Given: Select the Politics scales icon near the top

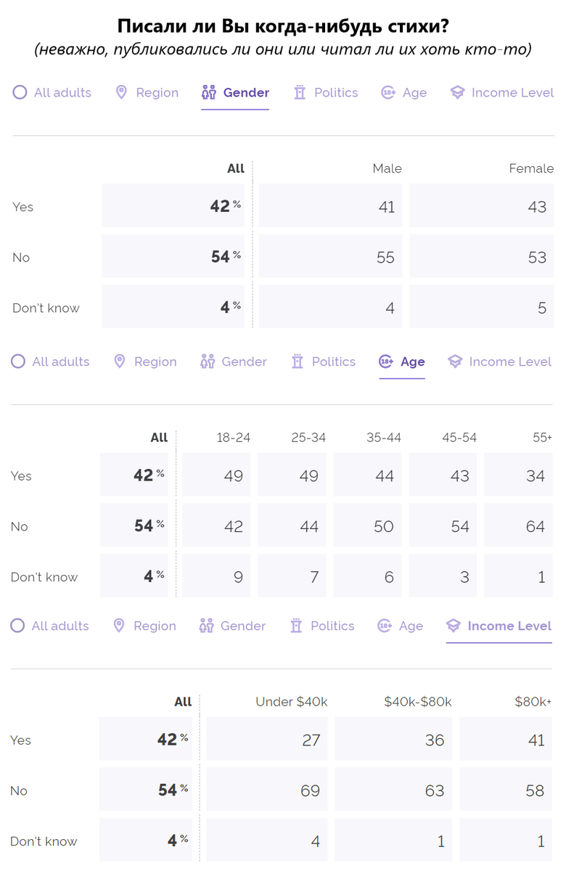Looking at the screenshot, I should (300, 92).
